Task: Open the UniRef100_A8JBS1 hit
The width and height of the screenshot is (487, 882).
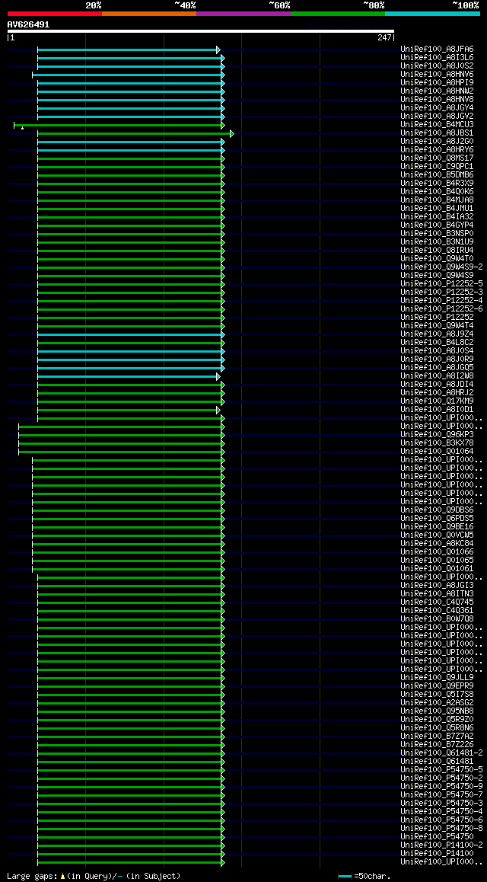Action: pos(437,133)
